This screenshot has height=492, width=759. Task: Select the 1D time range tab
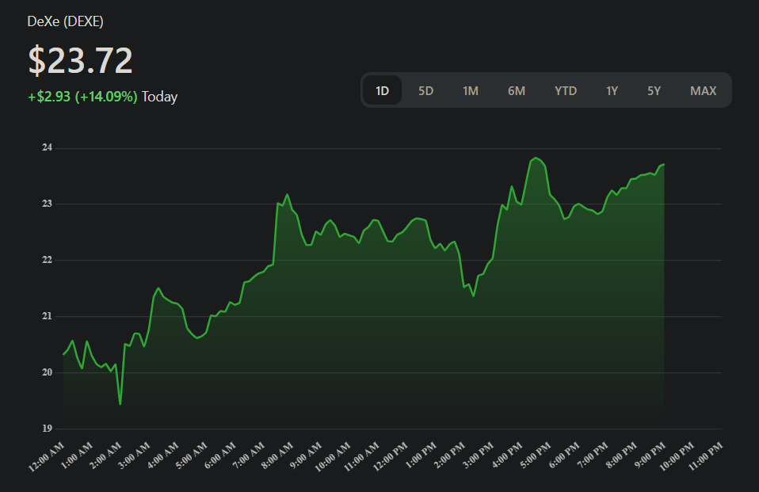tap(382, 90)
